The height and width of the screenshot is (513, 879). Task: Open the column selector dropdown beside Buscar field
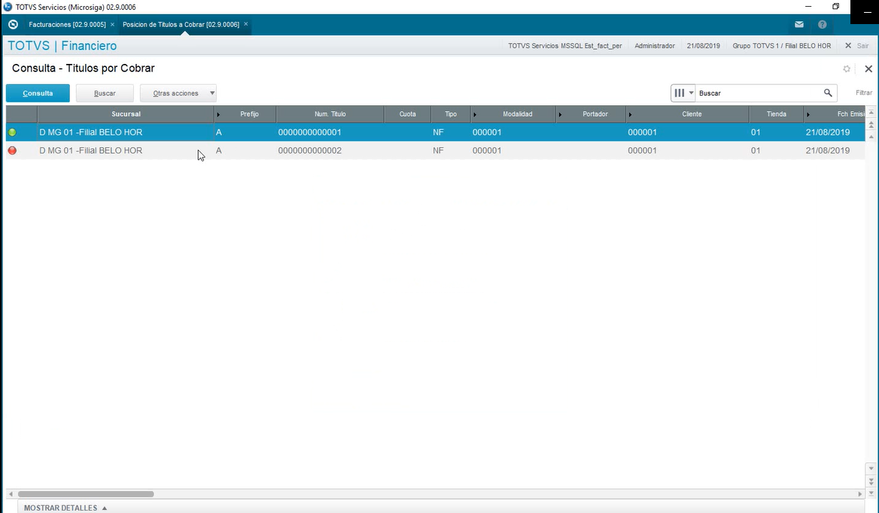[x=683, y=93]
